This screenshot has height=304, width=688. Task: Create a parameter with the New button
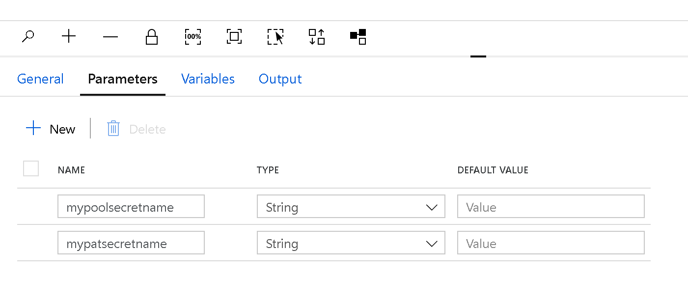pos(50,128)
